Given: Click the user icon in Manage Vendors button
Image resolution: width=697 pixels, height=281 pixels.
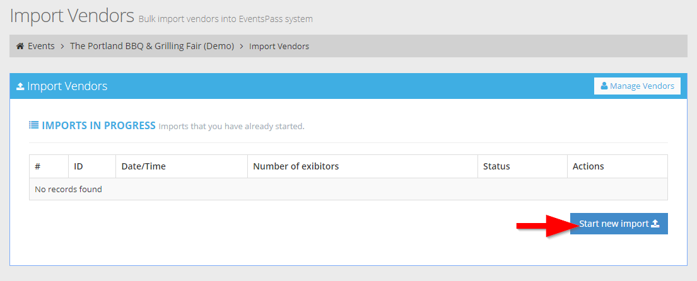Looking at the screenshot, I should point(604,86).
